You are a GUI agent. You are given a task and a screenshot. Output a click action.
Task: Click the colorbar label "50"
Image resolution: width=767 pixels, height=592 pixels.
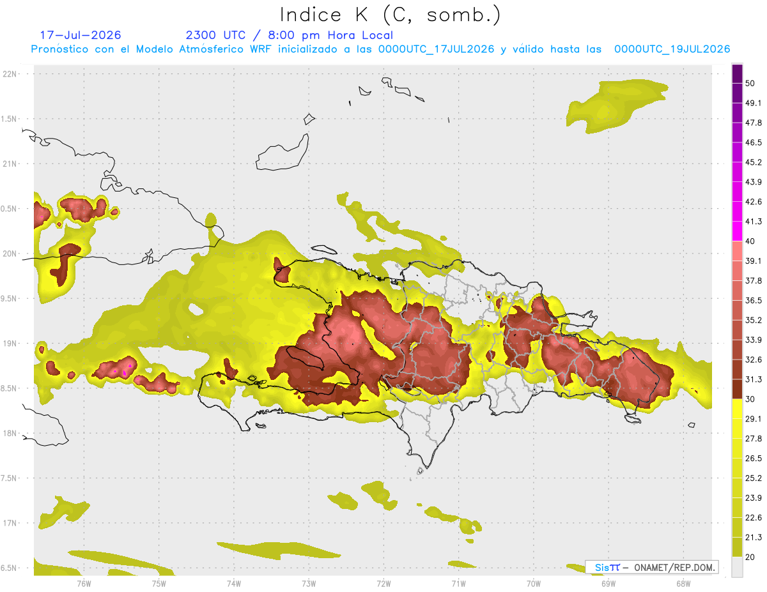(750, 84)
